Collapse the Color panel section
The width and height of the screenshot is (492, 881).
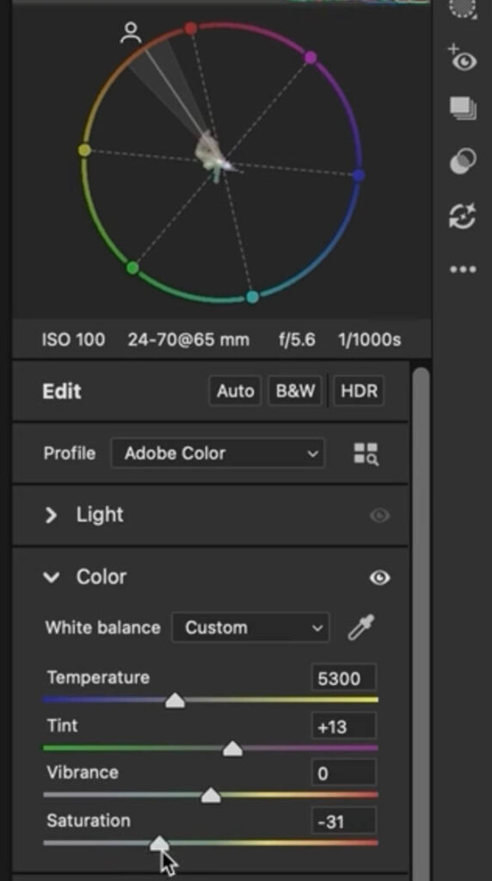[x=51, y=577]
